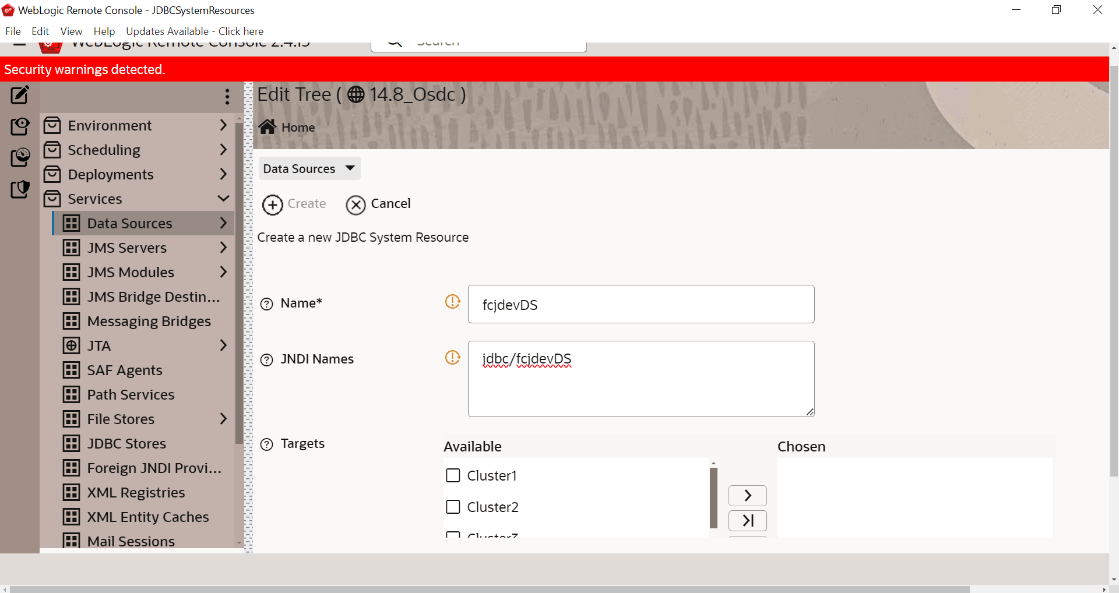Click the Name input field
Viewport: 1119px width, 593px height.
(641, 304)
